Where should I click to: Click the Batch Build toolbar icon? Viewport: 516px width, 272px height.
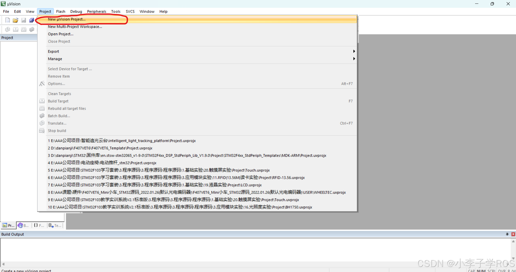(32, 29)
